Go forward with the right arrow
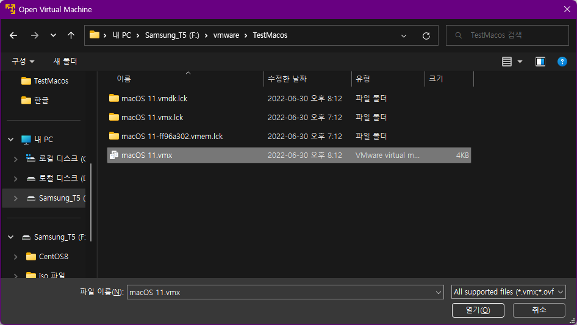This screenshot has height=325, width=577. [x=35, y=35]
